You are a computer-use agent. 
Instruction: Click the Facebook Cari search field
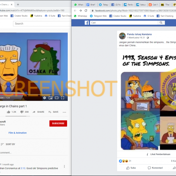pos(124,23)
